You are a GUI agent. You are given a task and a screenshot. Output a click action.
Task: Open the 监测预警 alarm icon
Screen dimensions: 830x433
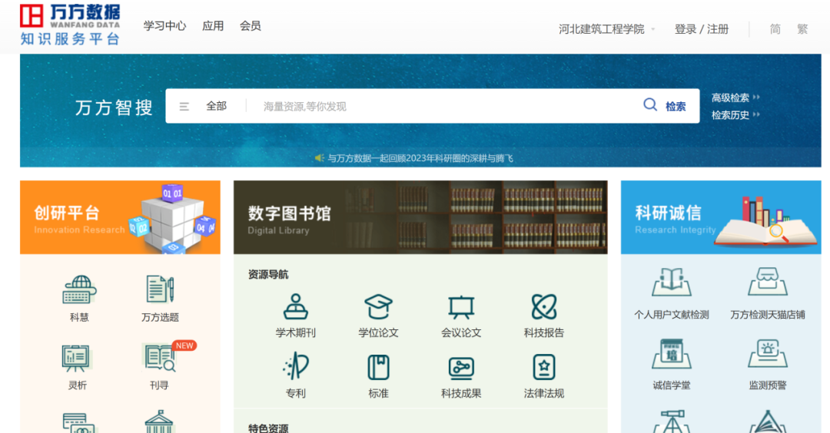768,354
